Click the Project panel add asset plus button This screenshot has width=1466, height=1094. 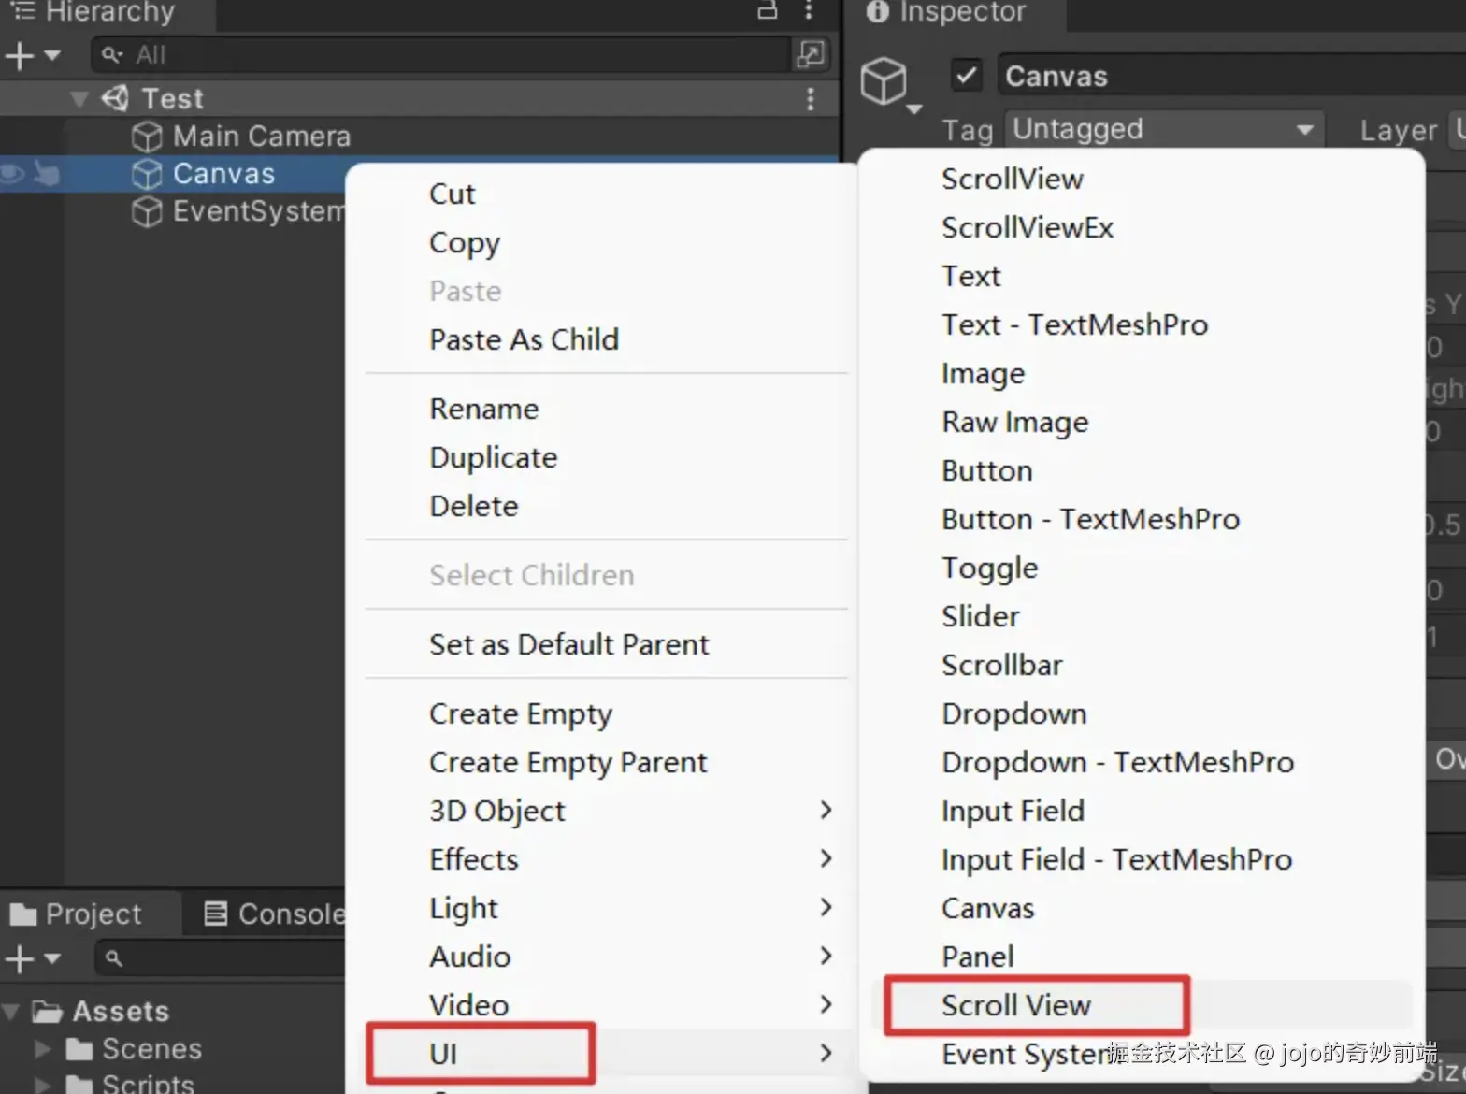[x=21, y=958]
